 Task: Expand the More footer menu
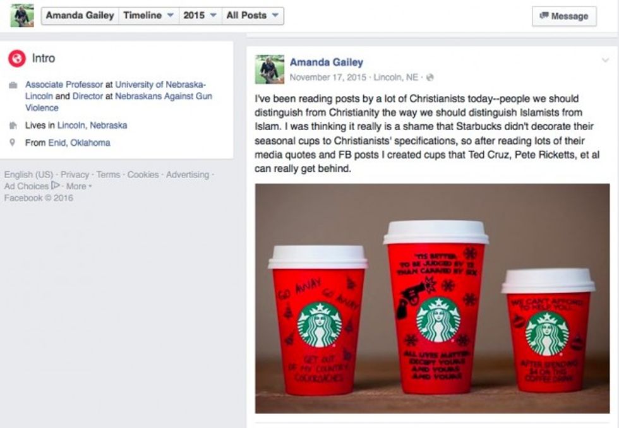[78, 186]
